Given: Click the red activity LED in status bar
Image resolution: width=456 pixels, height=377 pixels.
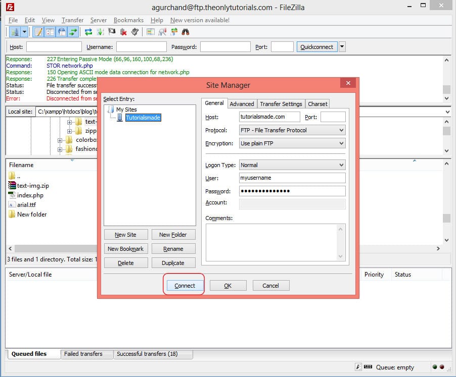Looking at the screenshot, I should (x=442, y=367).
